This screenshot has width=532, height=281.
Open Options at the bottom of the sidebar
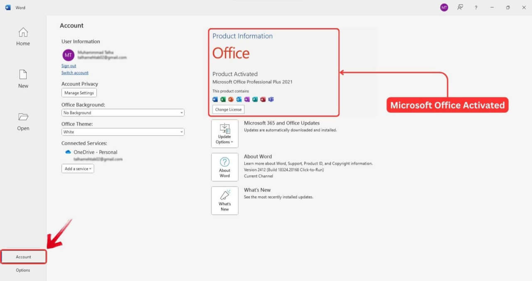click(x=23, y=270)
